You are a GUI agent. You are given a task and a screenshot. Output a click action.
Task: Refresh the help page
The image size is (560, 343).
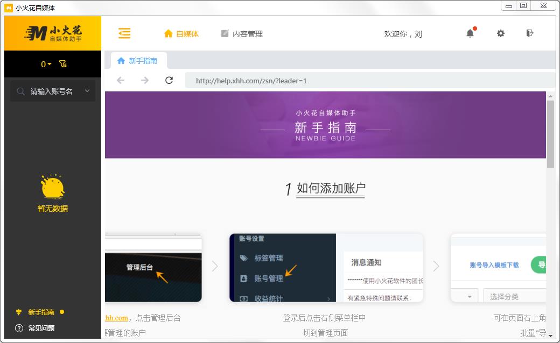[x=169, y=80]
